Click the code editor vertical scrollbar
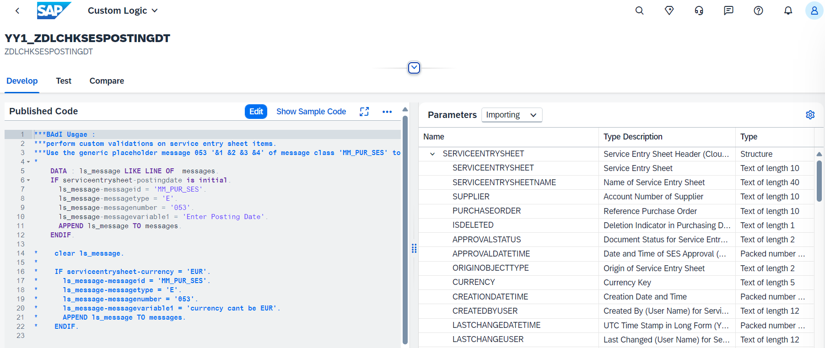 (405, 230)
